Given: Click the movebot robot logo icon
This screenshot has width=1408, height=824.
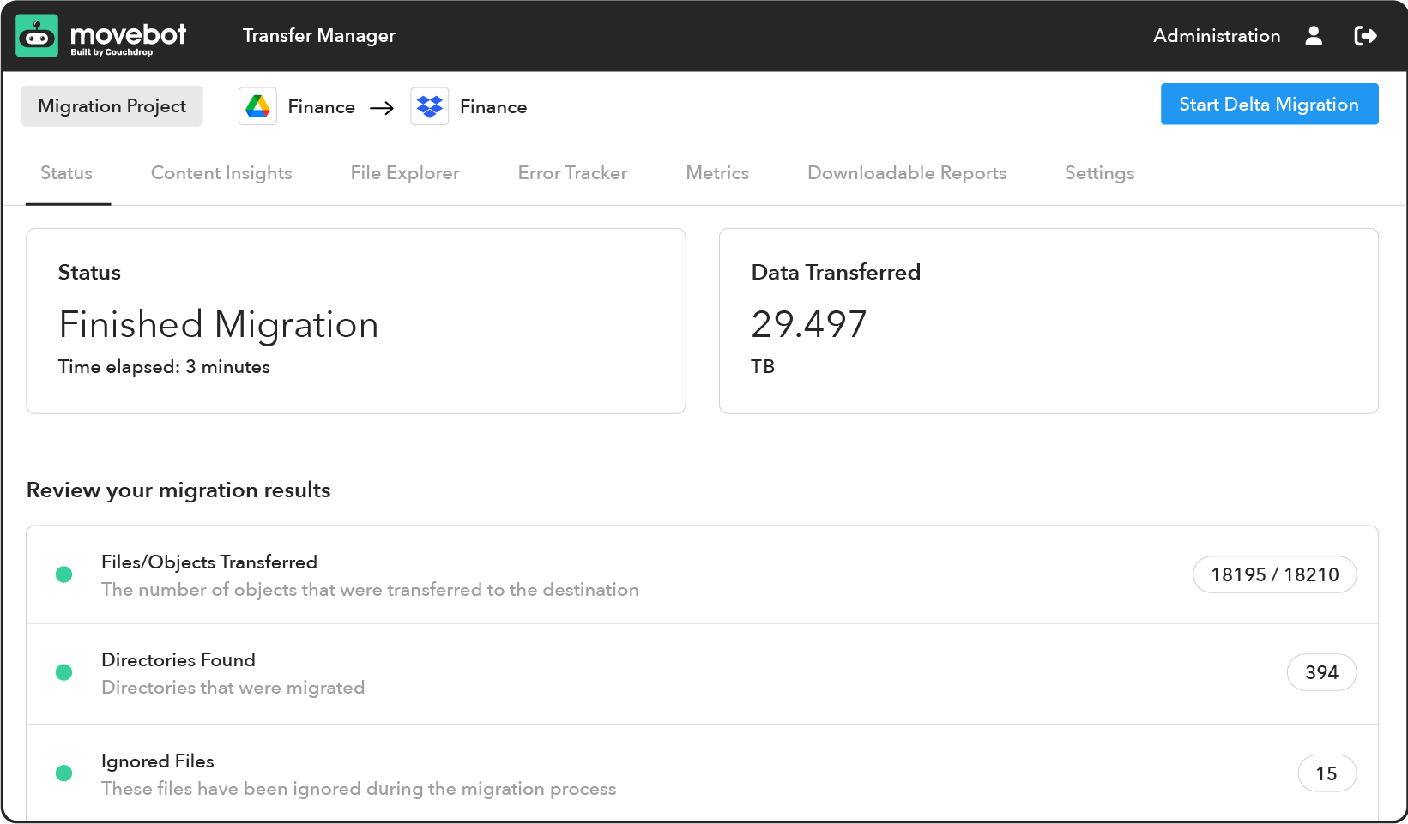Looking at the screenshot, I should pos(37,36).
